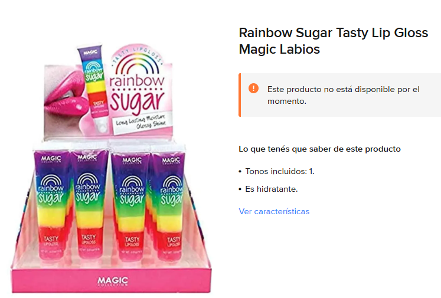Image resolution: width=441 pixels, height=298 pixels.
Task: Click the rainbow arc icon above rainbow text
Action: click(x=138, y=64)
